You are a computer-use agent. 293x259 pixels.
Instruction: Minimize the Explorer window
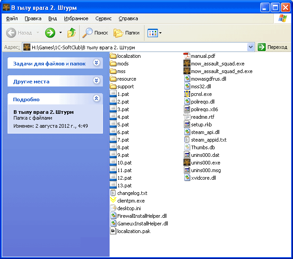point(265,8)
